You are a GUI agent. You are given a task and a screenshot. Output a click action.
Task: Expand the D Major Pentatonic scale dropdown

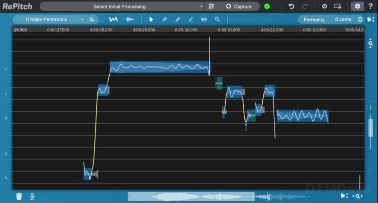tap(49, 20)
